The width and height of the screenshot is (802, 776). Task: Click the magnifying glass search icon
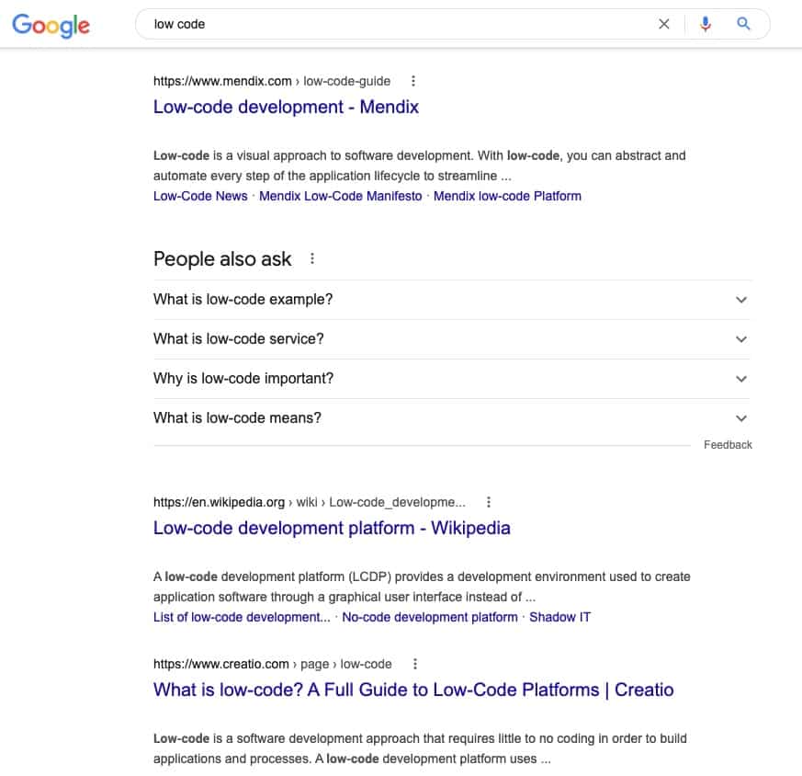pos(743,24)
